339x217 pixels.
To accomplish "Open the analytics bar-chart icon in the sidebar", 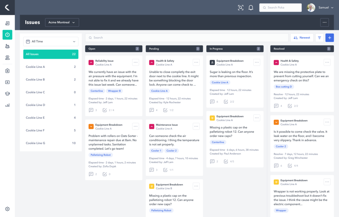I will (x=7, y=105).
